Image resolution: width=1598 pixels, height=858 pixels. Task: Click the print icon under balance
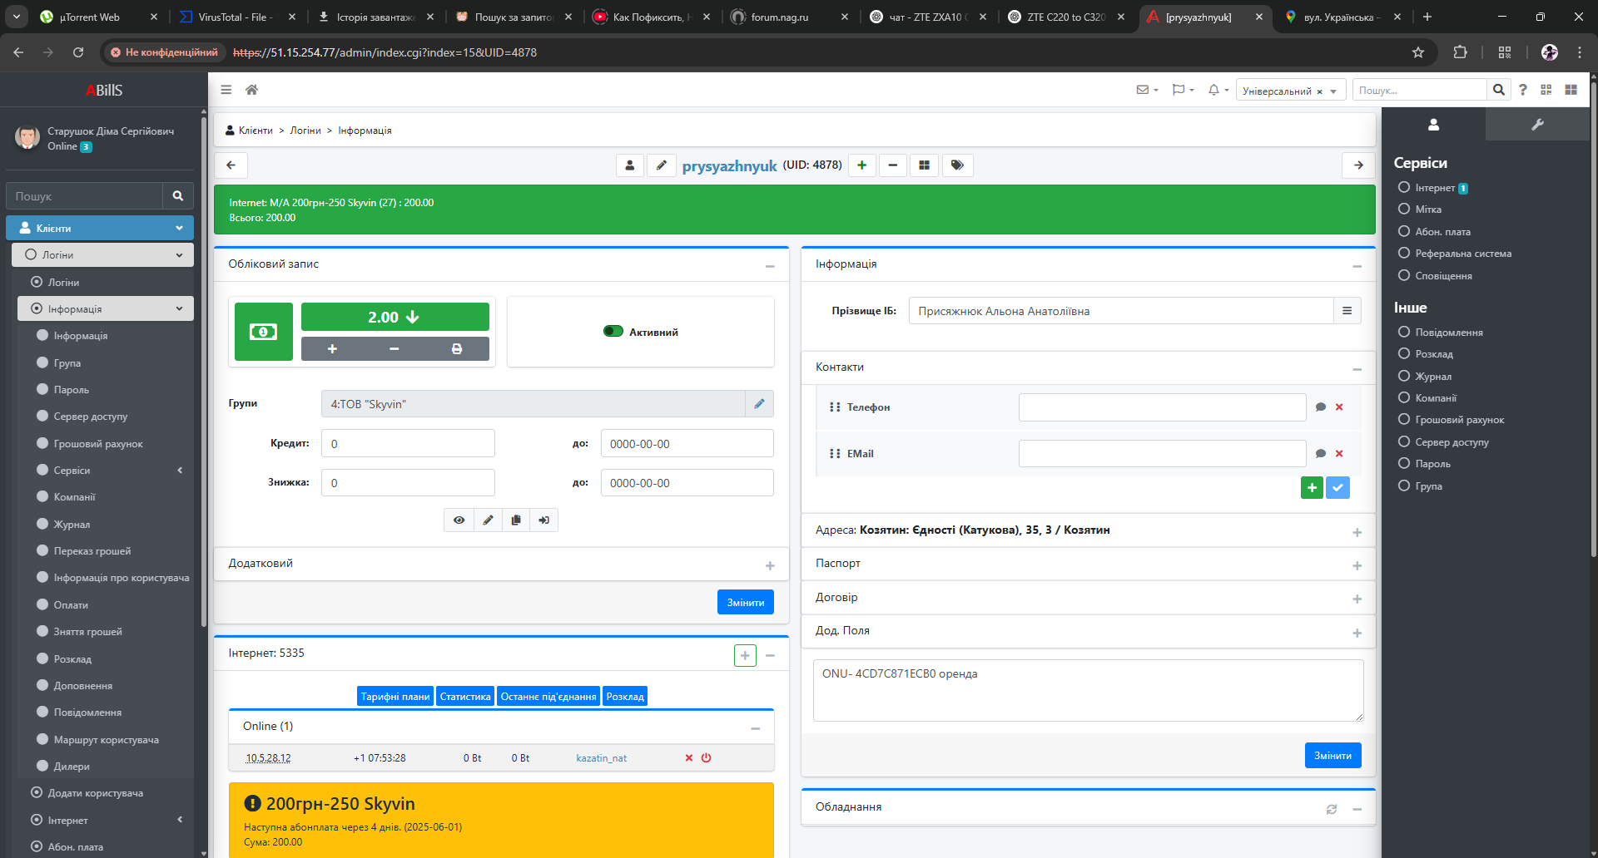pos(457,348)
